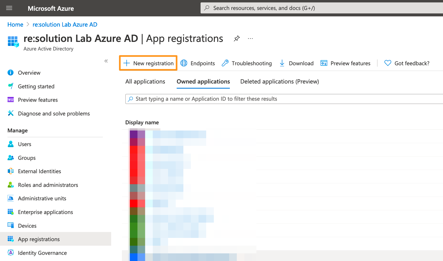Click the plus icon for New registration
Viewport: 443px width, 261px height.
click(x=126, y=63)
